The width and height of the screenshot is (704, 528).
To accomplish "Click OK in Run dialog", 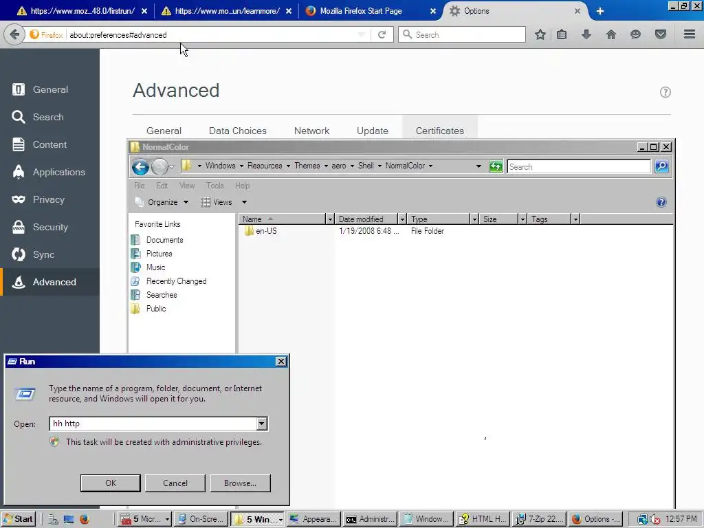I will click(x=111, y=483).
